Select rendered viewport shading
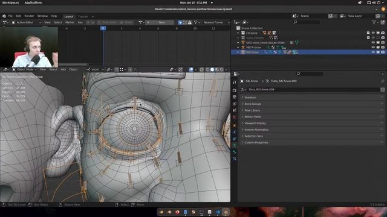The height and width of the screenshot is (217, 387). 222,70
